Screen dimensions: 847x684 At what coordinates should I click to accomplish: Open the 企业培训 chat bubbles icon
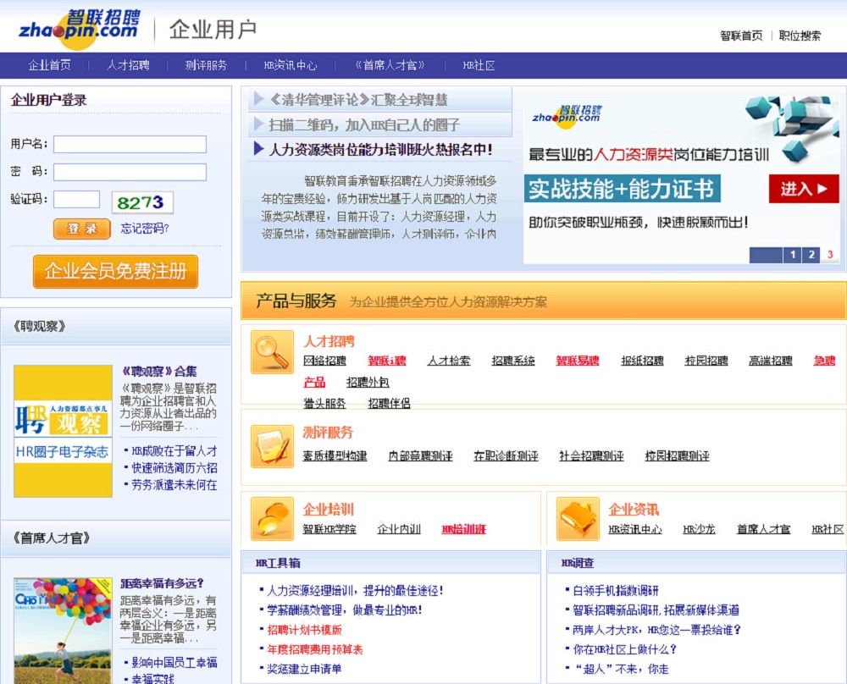point(272,519)
